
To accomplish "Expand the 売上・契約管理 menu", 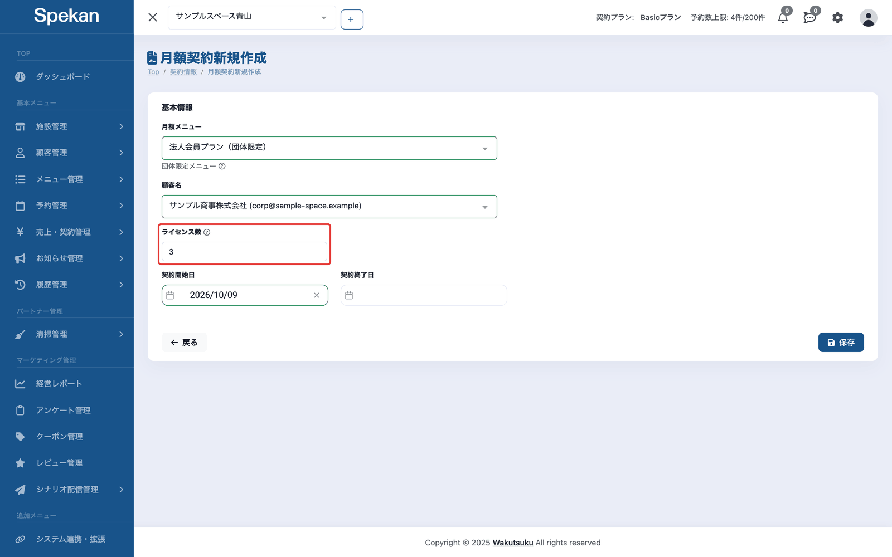I will coord(67,232).
